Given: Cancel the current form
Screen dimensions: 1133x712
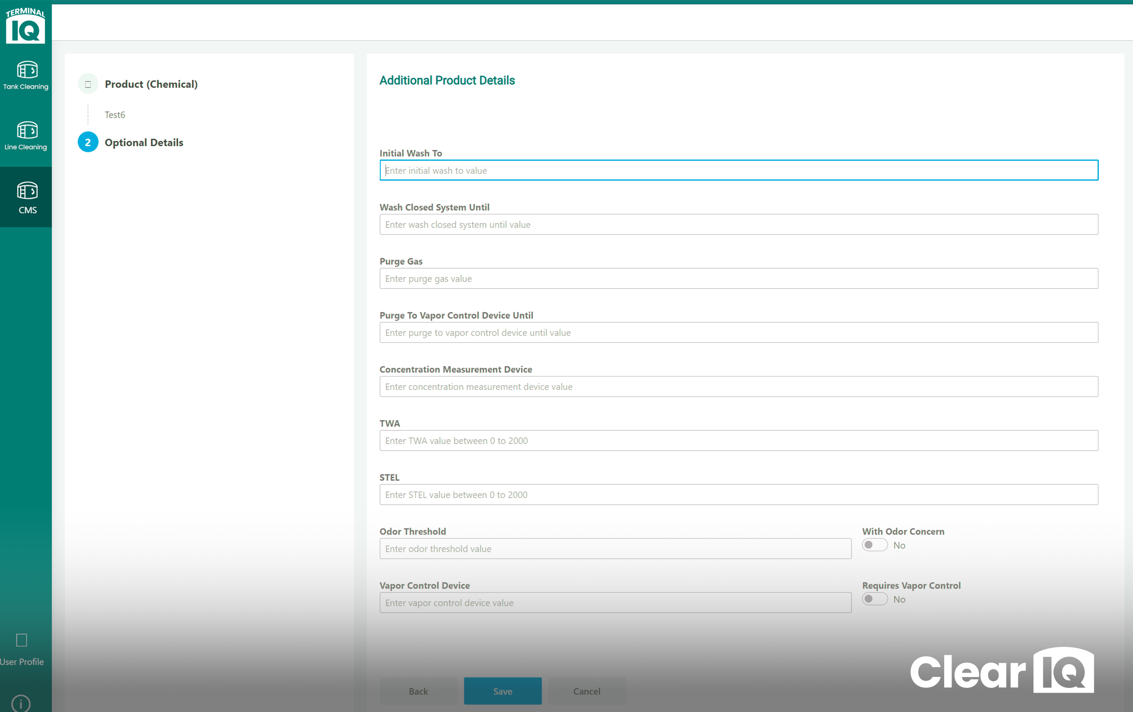Looking at the screenshot, I should pyautogui.click(x=586, y=691).
